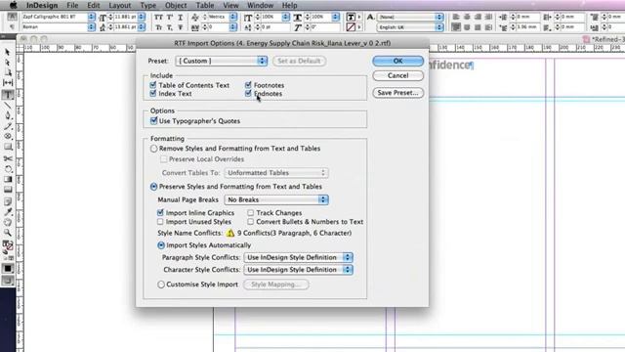Open the kerning Metrics dropdown

233,18
